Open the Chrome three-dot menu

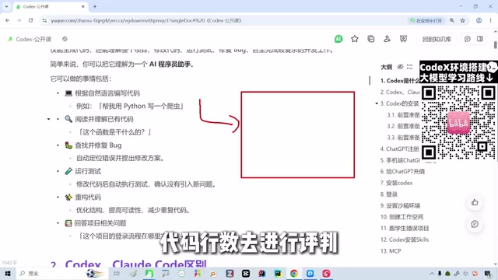[x=491, y=20]
